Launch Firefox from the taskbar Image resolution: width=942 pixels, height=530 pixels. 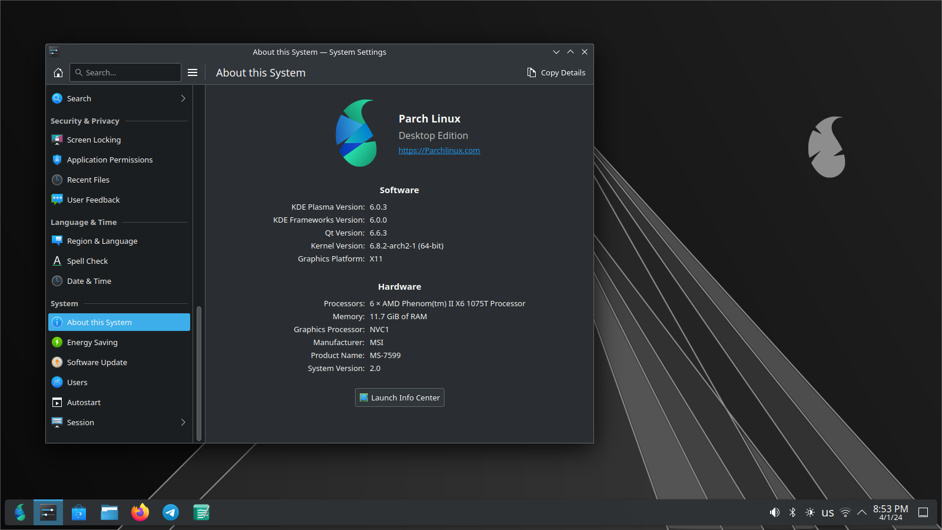tap(140, 512)
